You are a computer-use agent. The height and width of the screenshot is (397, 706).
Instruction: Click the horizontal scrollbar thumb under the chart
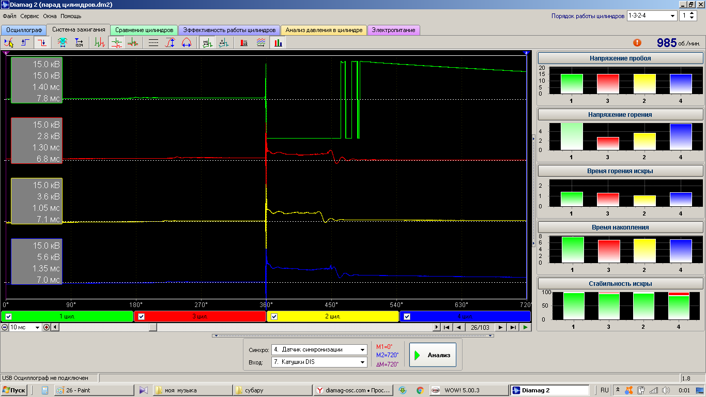(152, 327)
